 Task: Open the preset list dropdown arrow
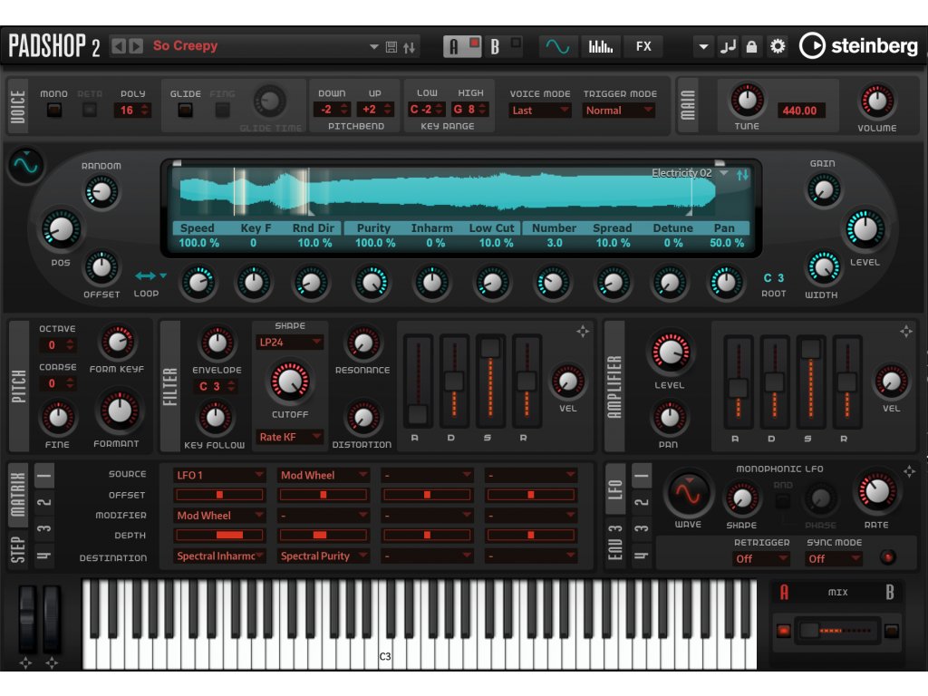[x=373, y=47]
